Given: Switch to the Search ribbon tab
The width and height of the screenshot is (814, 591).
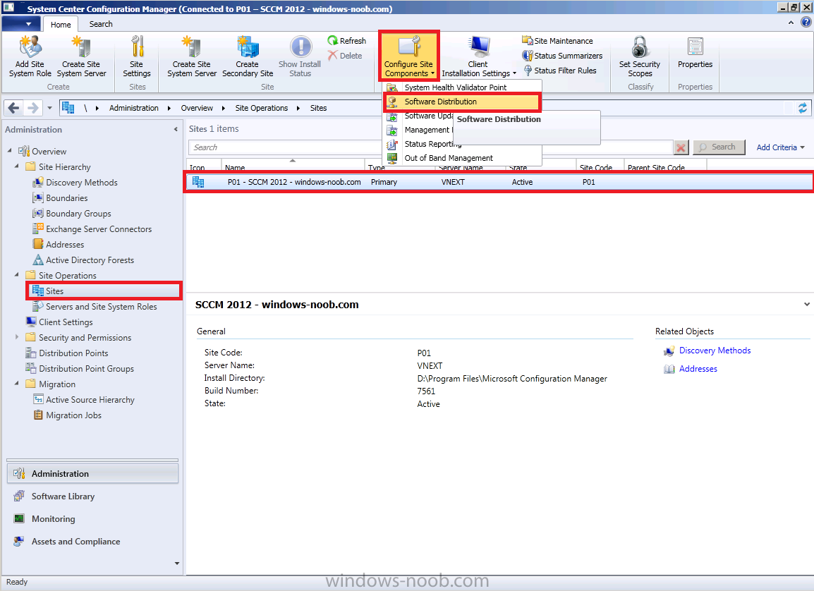Looking at the screenshot, I should pos(101,24).
